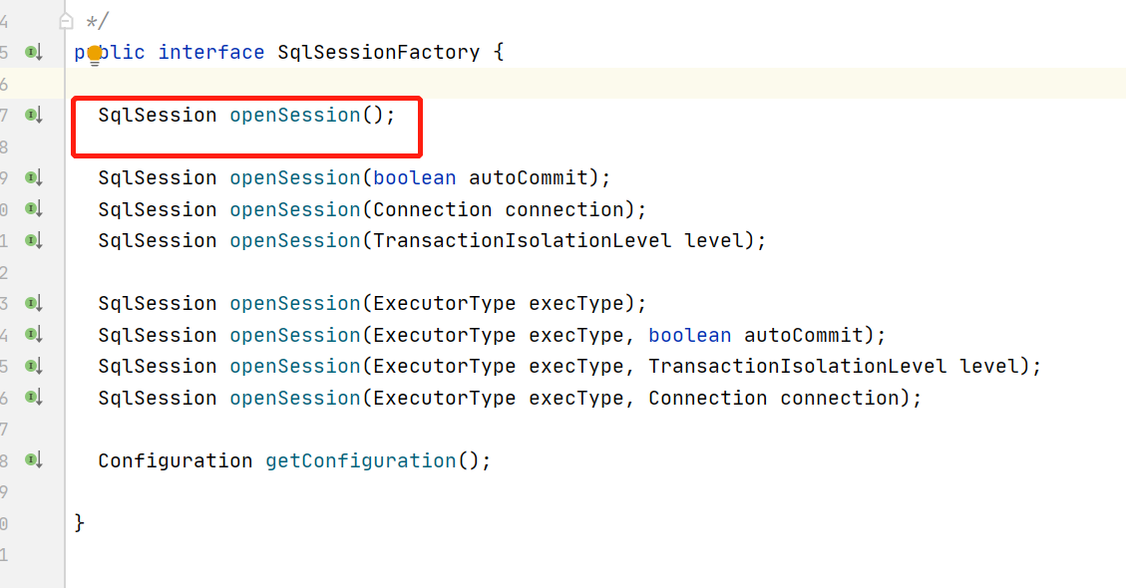Image resolution: width=1126 pixels, height=588 pixels.
Task: Click gutter icon beside getConfiguration() method
Action: (34, 460)
